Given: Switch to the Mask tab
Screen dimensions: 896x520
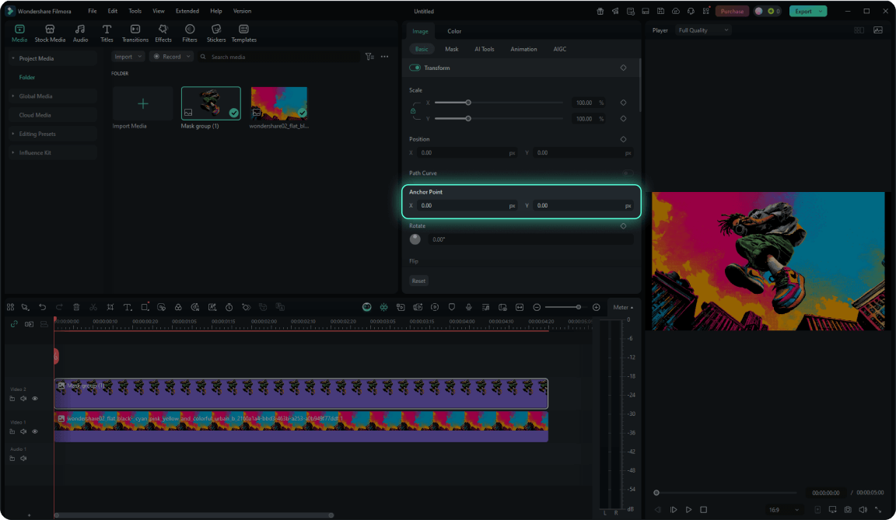Looking at the screenshot, I should 451,49.
